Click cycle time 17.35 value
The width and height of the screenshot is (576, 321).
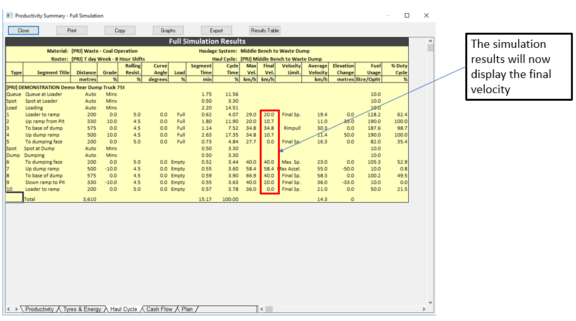coord(232,135)
